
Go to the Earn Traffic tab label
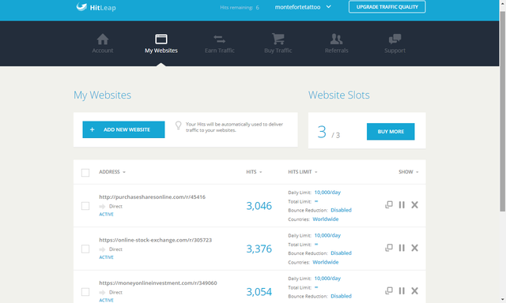(x=220, y=50)
